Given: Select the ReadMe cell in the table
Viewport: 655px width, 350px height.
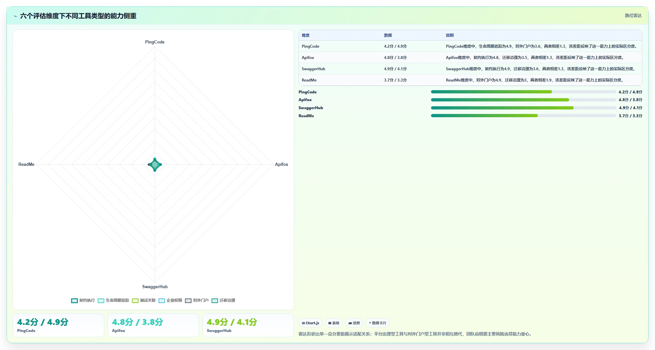Looking at the screenshot, I should pyautogui.click(x=309, y=80).
